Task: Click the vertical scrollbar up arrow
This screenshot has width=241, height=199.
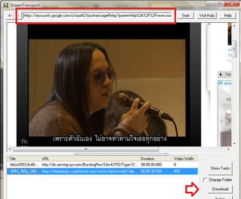Action: pyautogui.click(x=234, y=26)
